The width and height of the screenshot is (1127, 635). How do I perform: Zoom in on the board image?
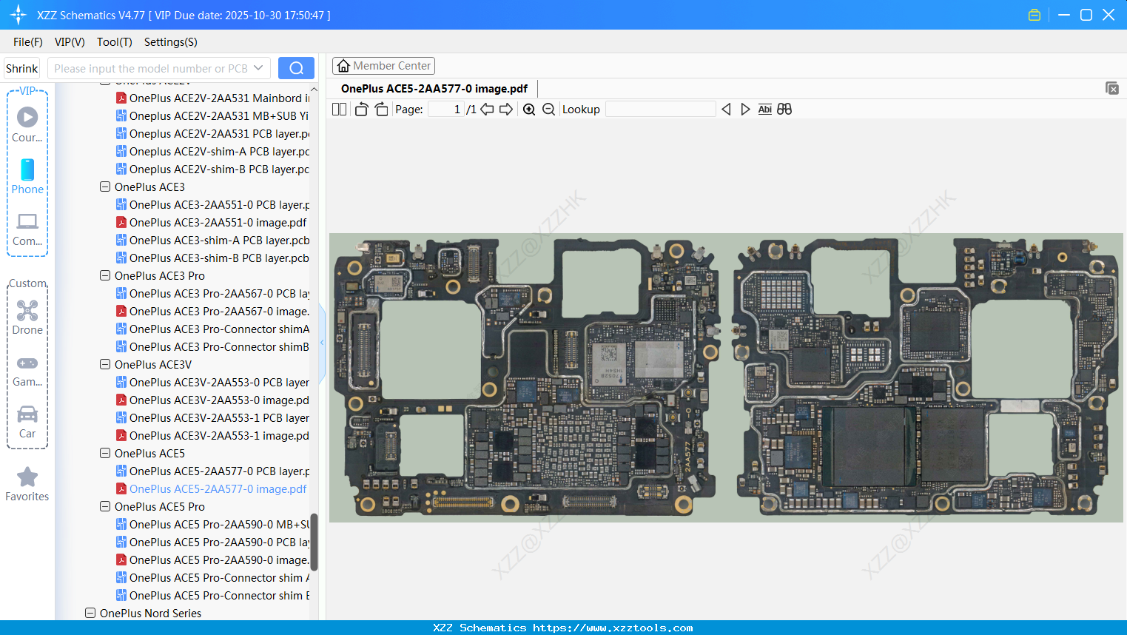click(x=529, y=109)
